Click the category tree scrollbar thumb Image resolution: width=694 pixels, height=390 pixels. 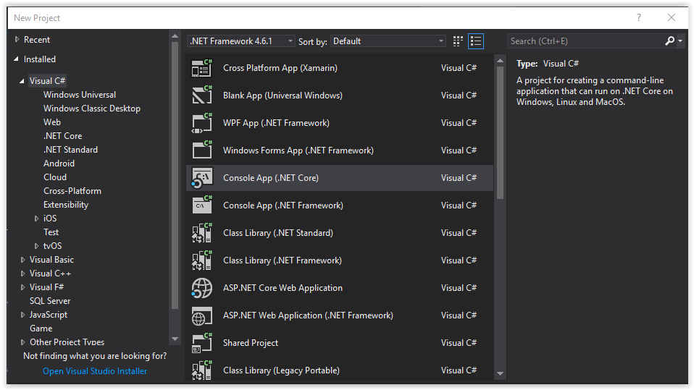[x=175, y=175]
